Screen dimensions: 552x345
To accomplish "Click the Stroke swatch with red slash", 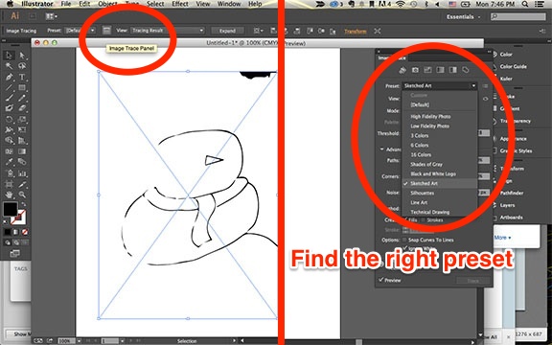I will coord(18,218).
